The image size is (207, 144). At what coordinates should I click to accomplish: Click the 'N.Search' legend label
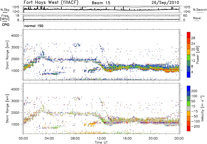[200, 10]
